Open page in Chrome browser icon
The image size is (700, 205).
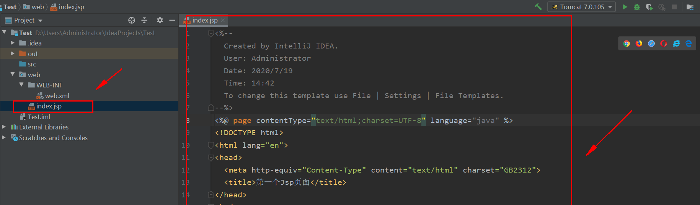click(x=627, y=44)
